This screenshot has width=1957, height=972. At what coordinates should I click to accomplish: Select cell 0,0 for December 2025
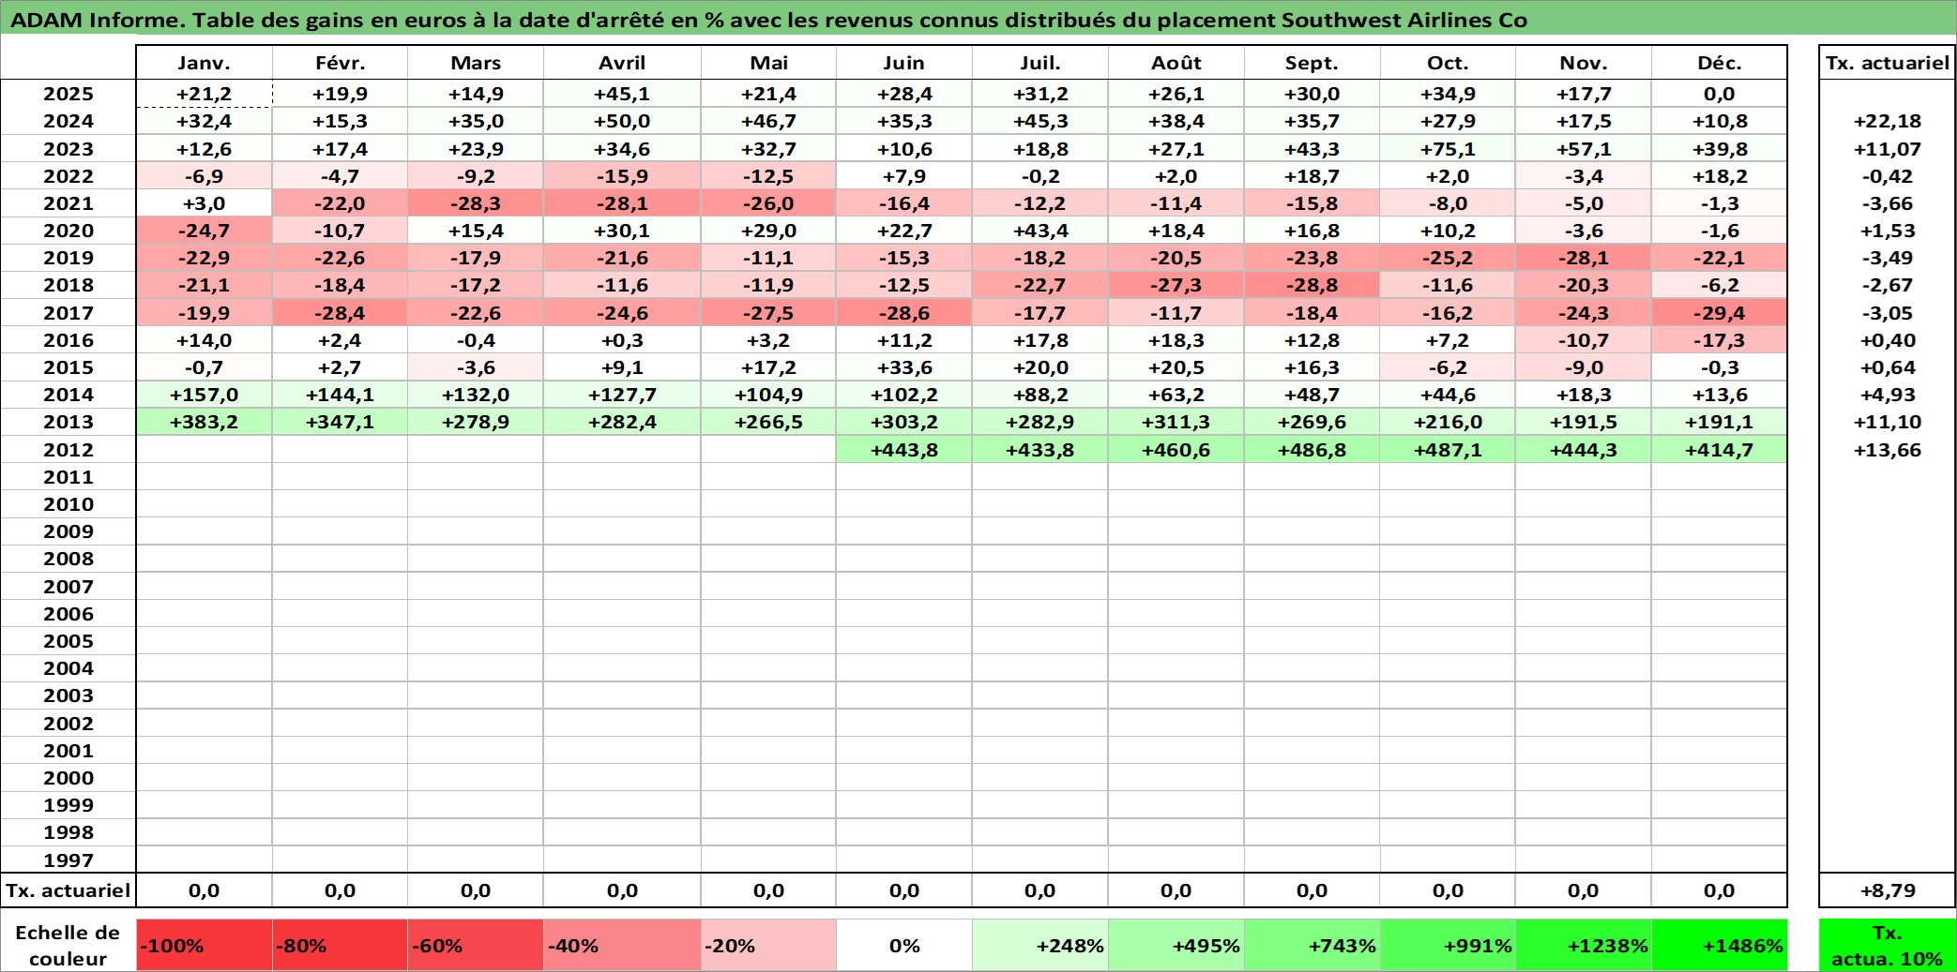(1720, 94)
